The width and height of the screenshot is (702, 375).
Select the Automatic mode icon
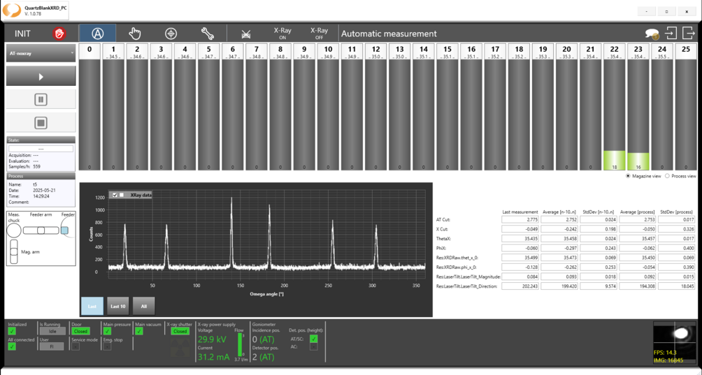[x=97, y=34]
